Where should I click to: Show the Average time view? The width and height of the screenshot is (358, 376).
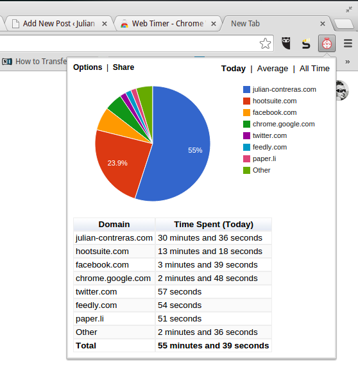[273, 69]
